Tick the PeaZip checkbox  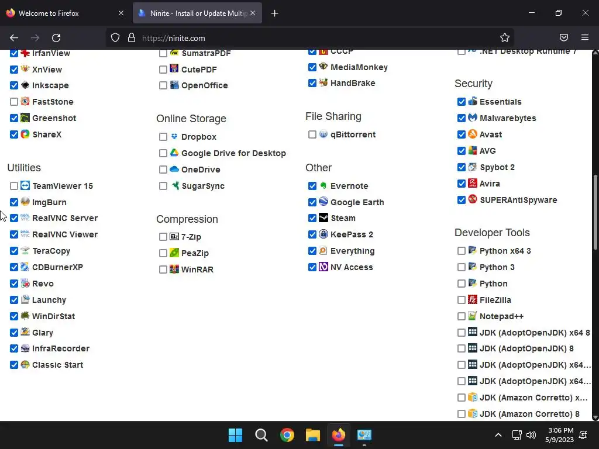click(163, 253)
